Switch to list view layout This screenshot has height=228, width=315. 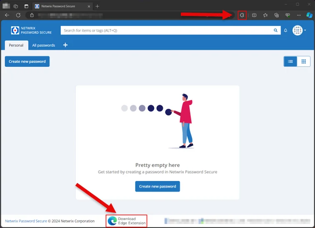290,61
